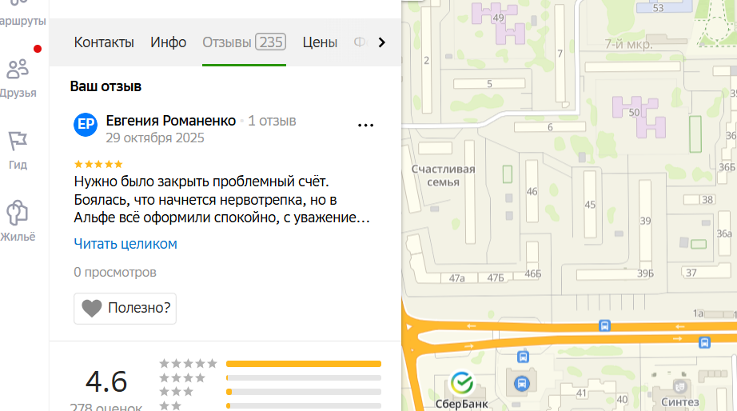Click the review date 29 октября 2025
Image resolution: width=737 pixels, height=411 pixels.
pos(154,138)
